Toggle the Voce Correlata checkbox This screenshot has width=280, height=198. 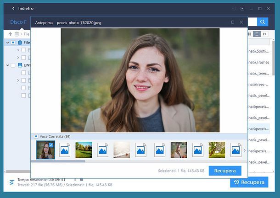[36, 136]
